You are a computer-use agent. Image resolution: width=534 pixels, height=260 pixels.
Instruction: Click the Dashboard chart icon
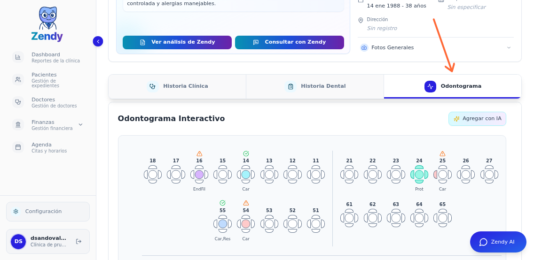(x=18, y=57)
